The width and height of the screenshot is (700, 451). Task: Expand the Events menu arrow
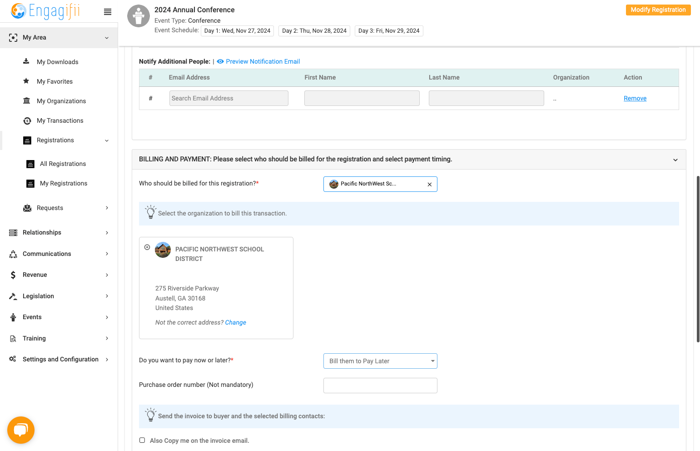click(x=107, y=317)
